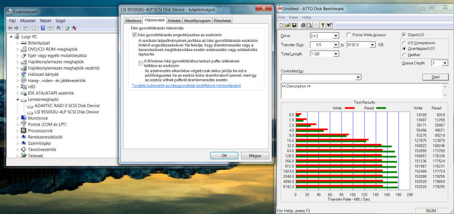This screenshot has width=454, height=214.
Task: Click the processor icon next to Processzorok
Action: pos(24,131)
